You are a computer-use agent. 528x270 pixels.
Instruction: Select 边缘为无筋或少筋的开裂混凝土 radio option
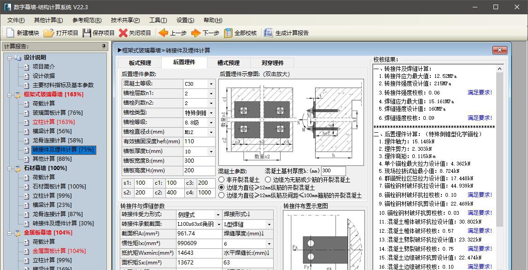point(268,180)
